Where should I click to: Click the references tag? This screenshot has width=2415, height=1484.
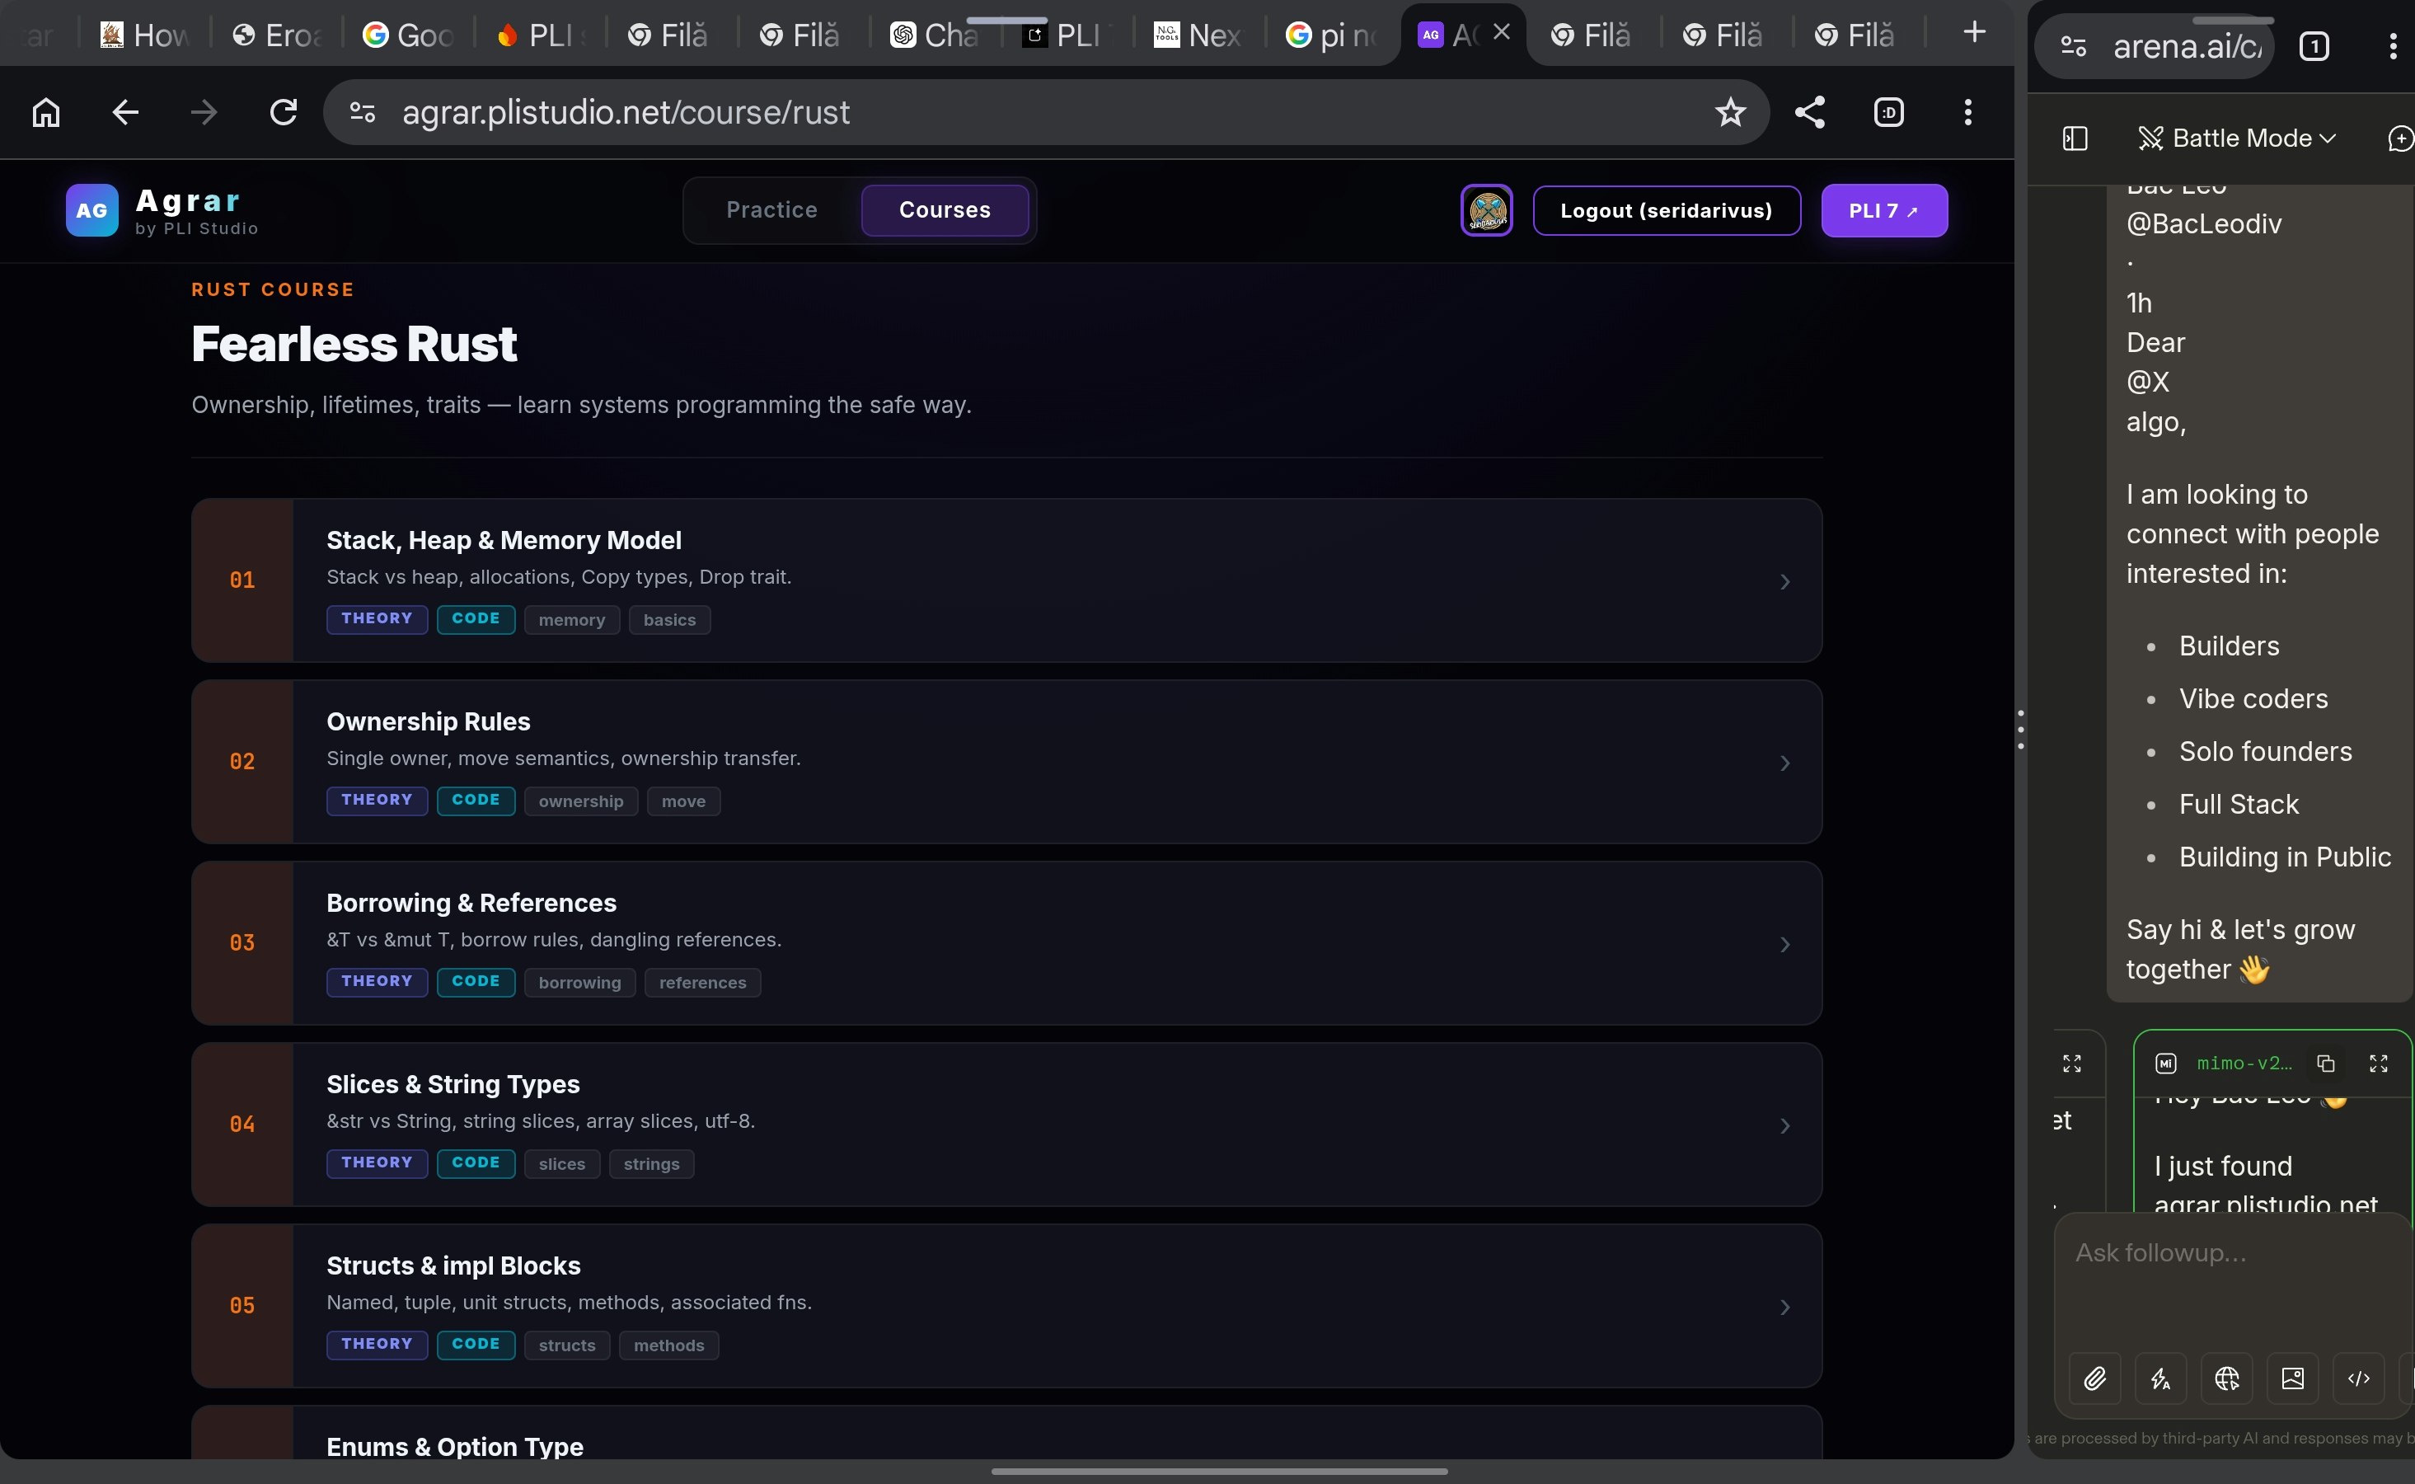coord(702,983)
